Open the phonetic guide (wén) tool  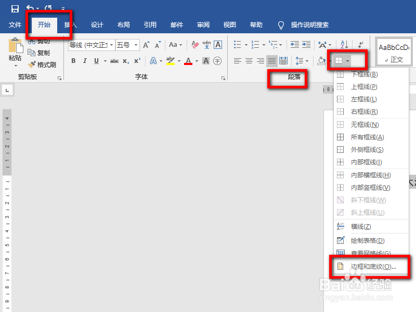206,45
